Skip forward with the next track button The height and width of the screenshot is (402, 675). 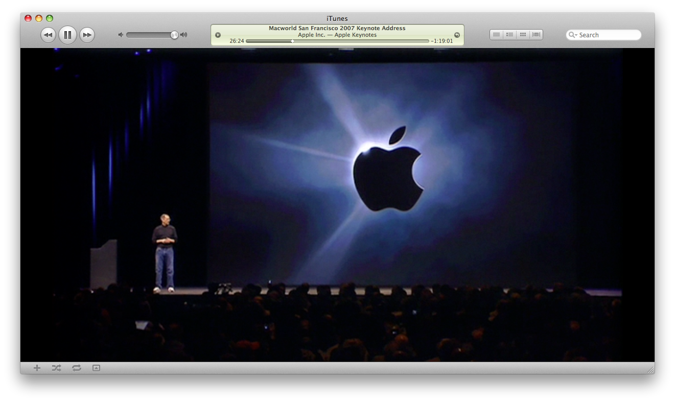tap(87, 35)
